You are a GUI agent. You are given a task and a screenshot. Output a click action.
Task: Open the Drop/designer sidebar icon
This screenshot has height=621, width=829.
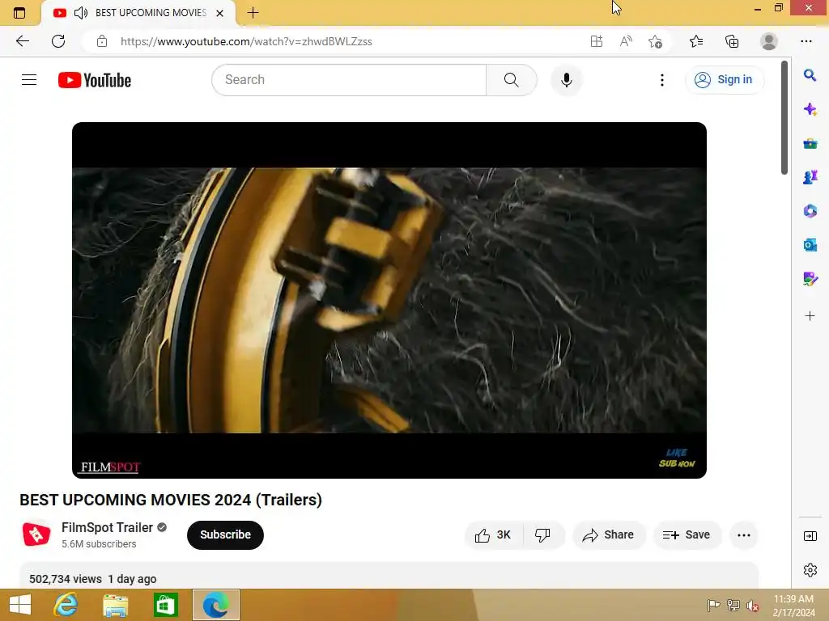point(810,278)
